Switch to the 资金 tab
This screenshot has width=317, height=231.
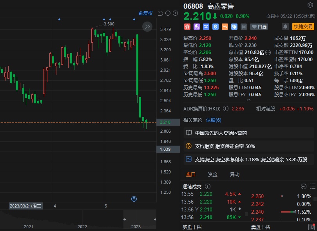(213, 175)
